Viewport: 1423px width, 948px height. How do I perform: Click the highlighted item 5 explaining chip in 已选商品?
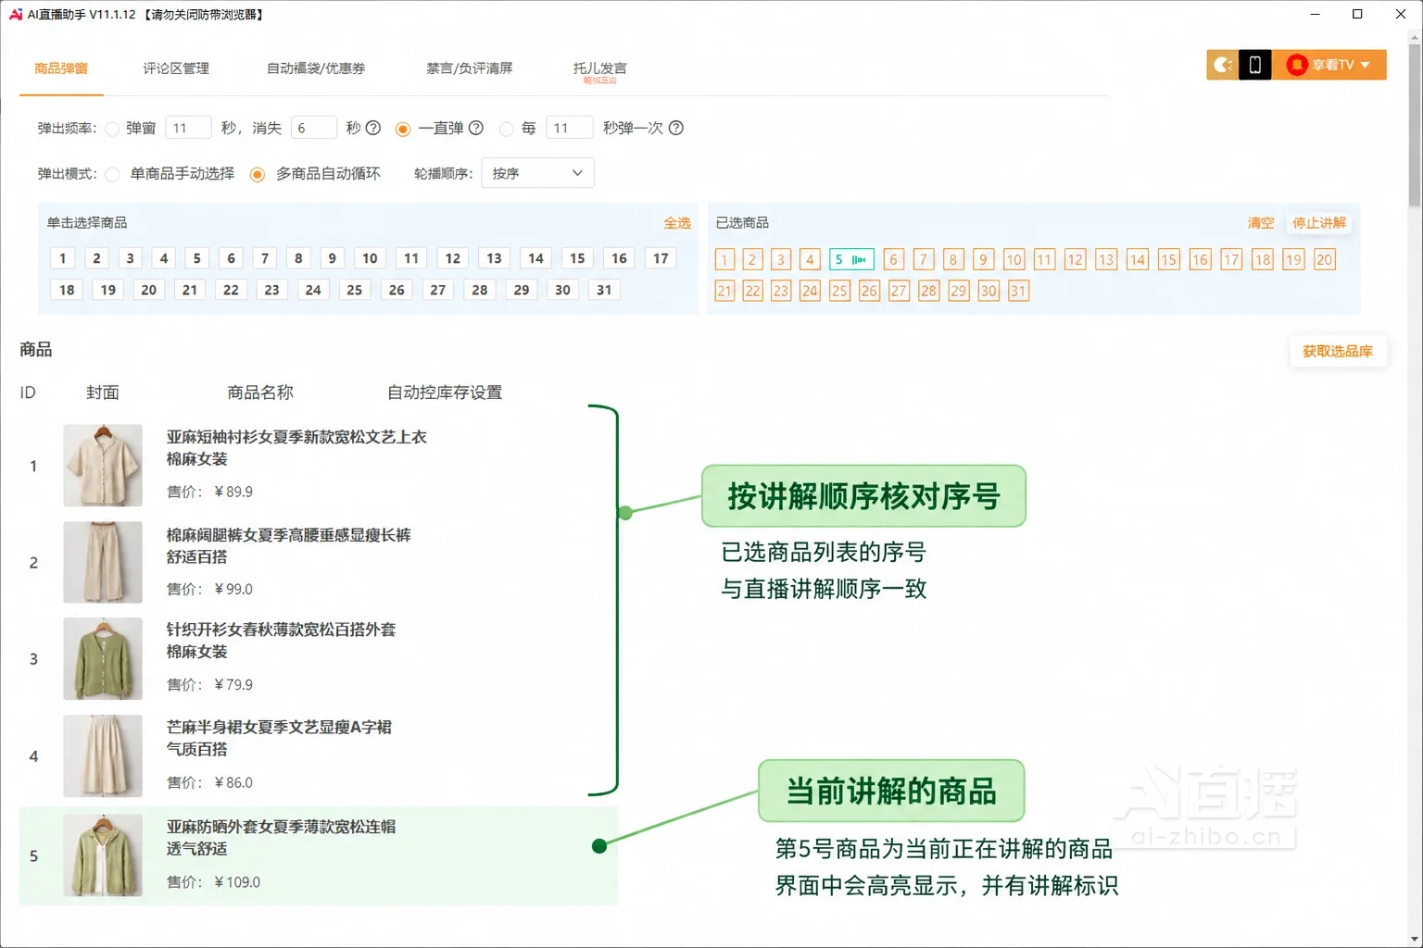point(851,260)
